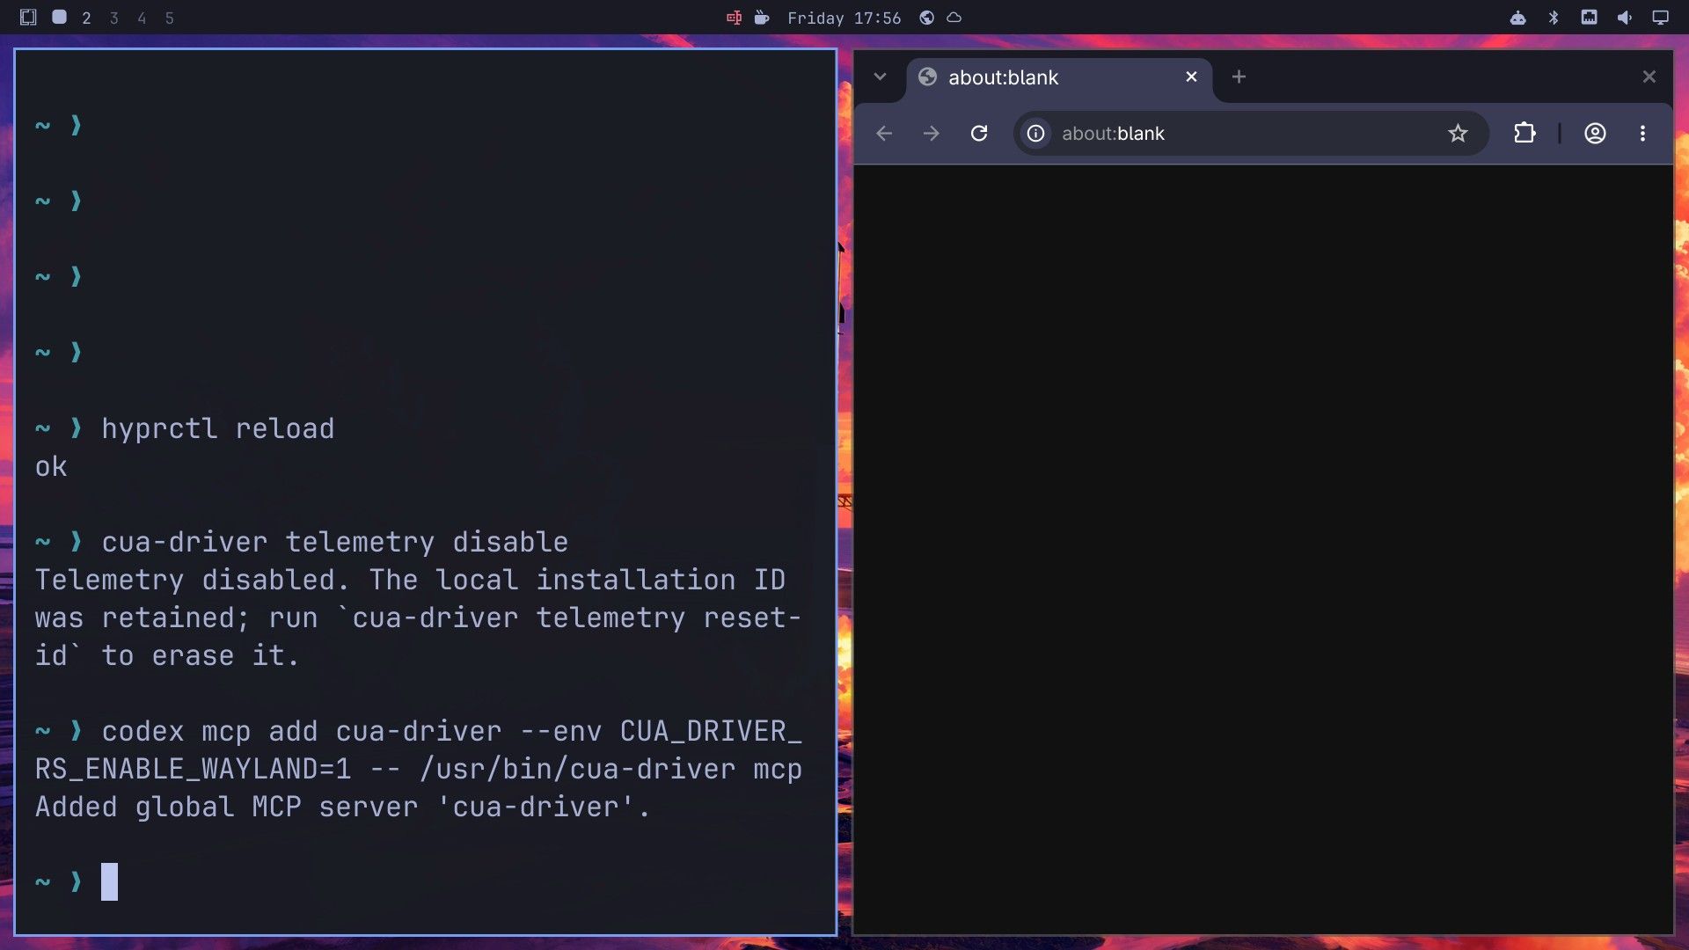
Task: Click the terminal cursor at prompt
Action: [x=109, y=881]
